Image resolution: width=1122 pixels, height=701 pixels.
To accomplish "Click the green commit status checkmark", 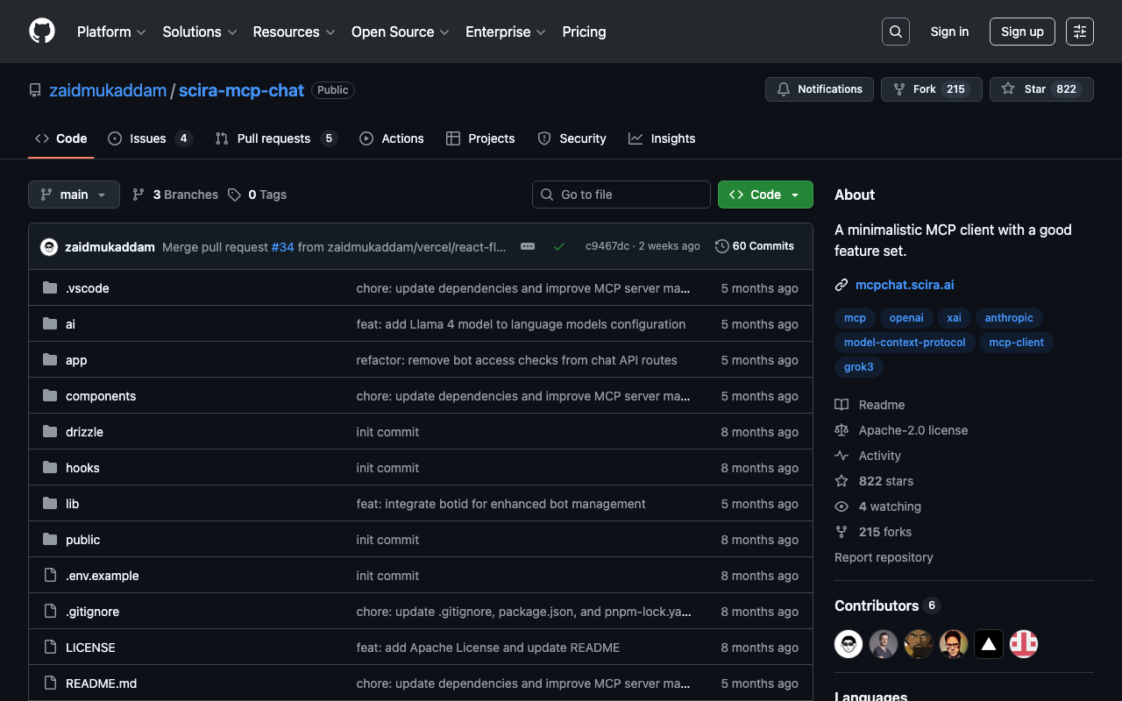I will 558,246.
